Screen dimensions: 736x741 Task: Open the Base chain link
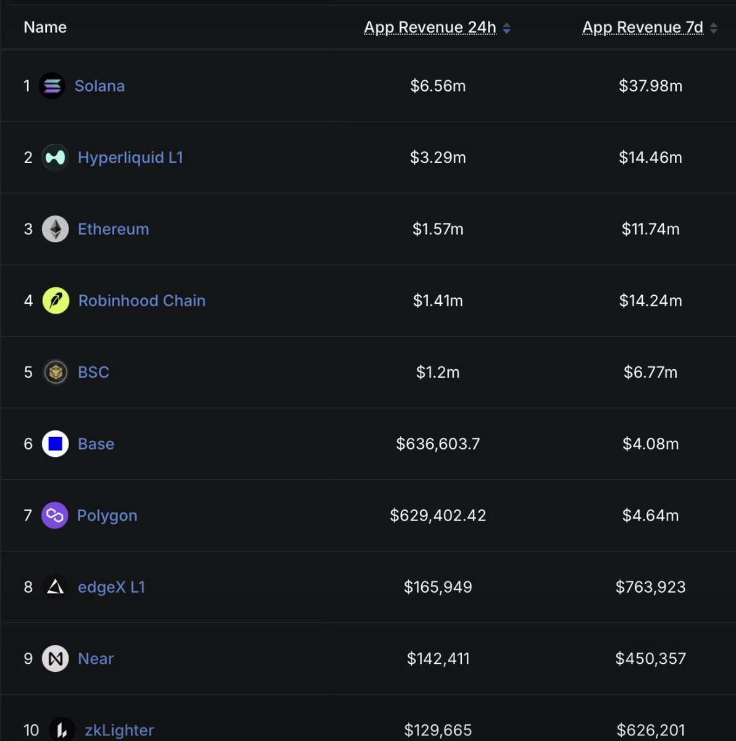pos(96,444)
